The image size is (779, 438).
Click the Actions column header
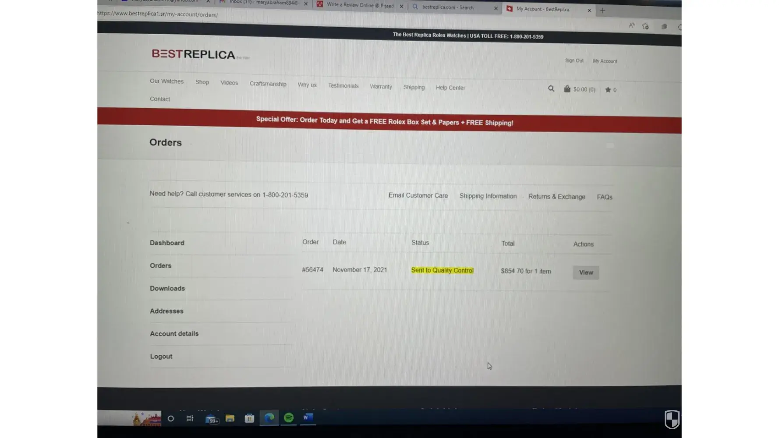click(584, 244)
